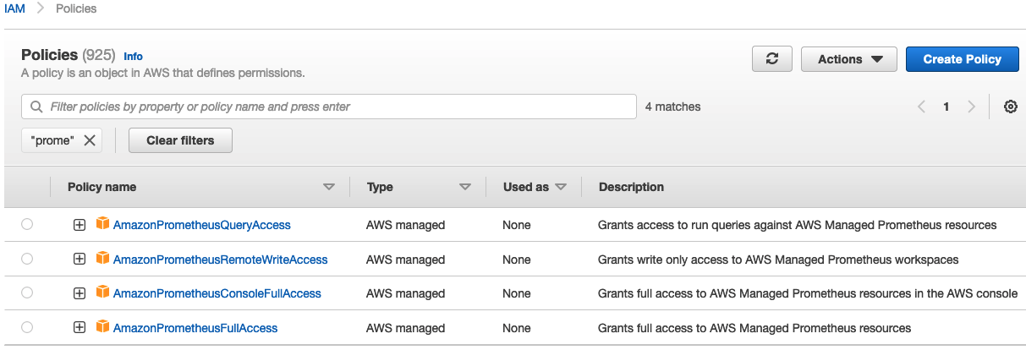Go to next page arrow
This screenshot has height=350, width=1026.
[x=971, y=107]
